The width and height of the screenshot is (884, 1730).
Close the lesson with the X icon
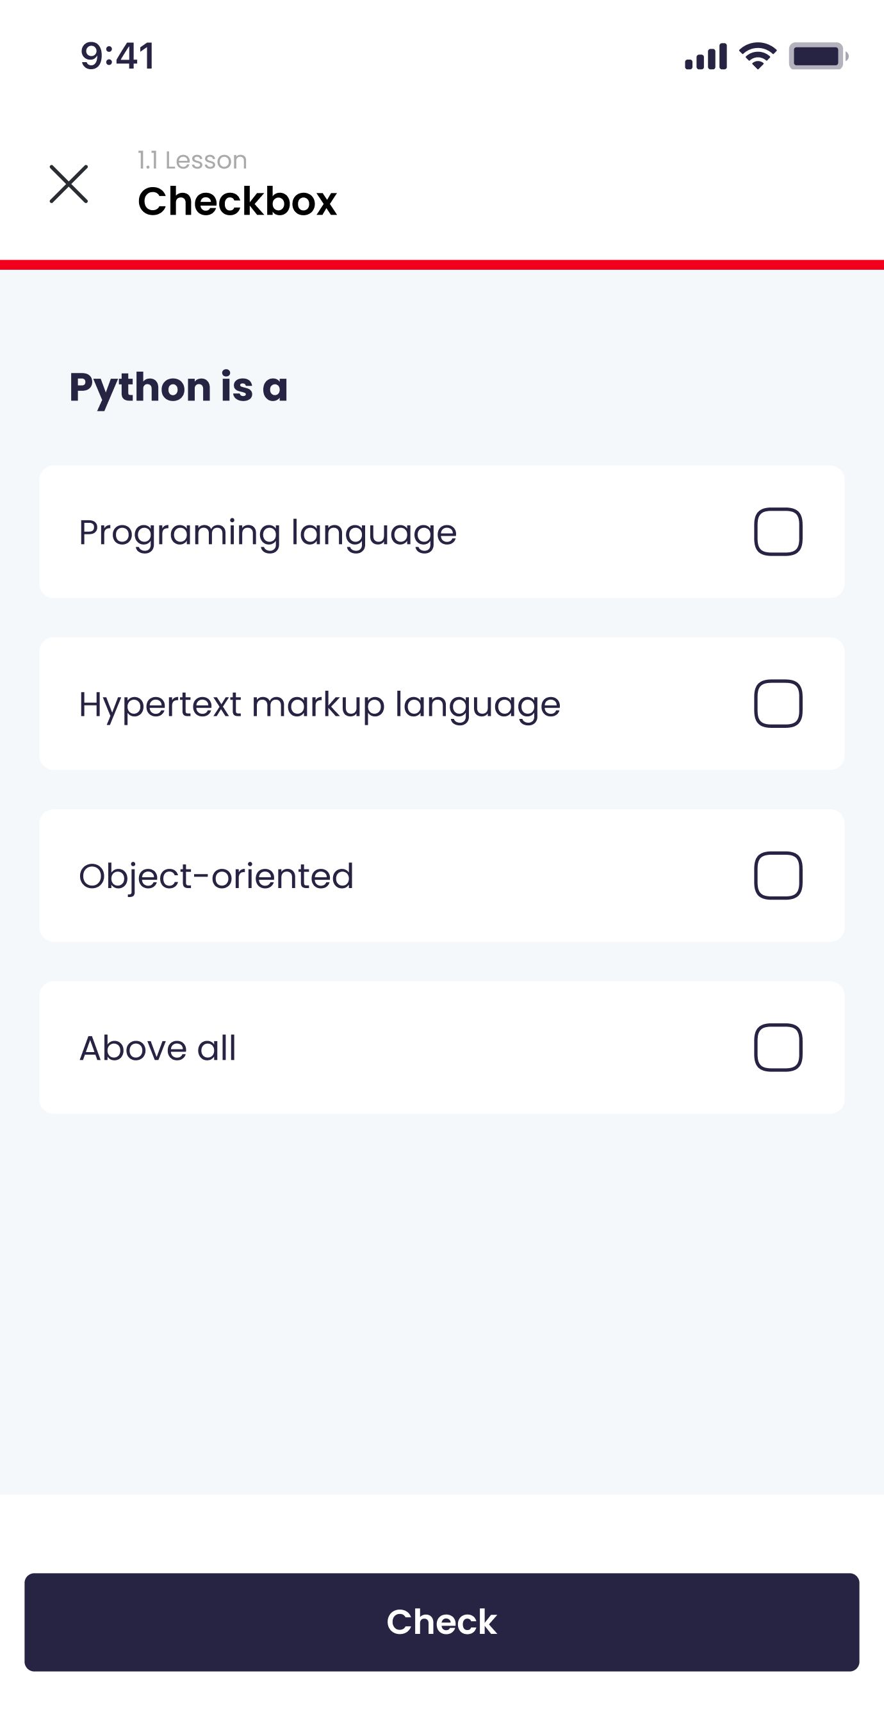(69, 184)
